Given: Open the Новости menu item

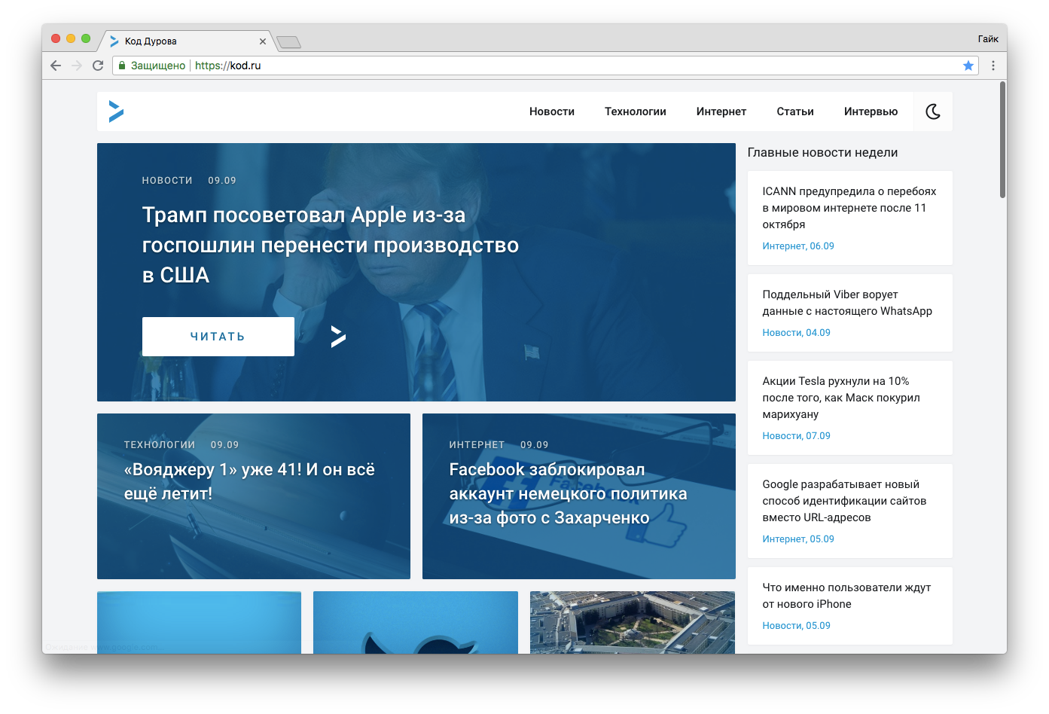Looking at the screenshot, I should (x=552, y=111).
